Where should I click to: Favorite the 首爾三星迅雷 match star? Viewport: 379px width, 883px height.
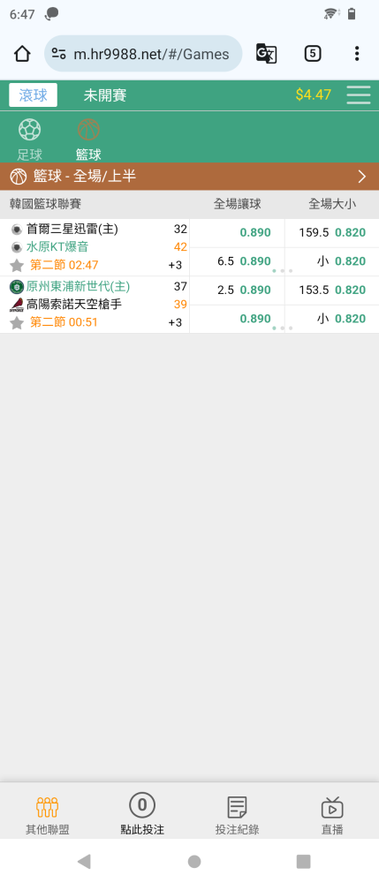(x=17, y=265)
